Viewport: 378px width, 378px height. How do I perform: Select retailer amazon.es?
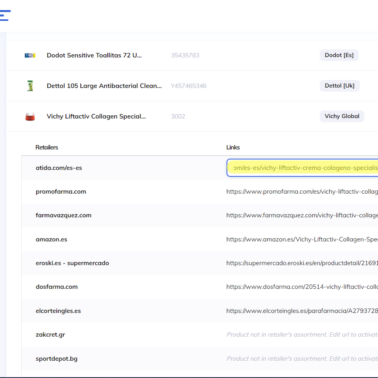tap(51, 239)
